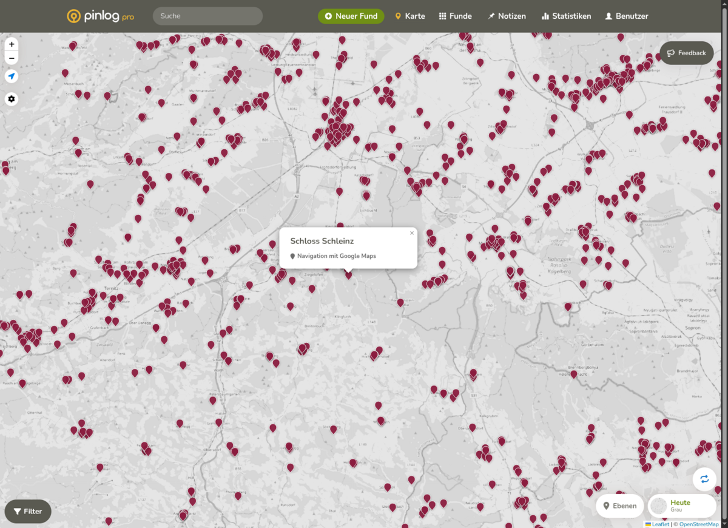Open the OpenStreetMap attribution link
The image size is (728, 528).
(699, 524)
